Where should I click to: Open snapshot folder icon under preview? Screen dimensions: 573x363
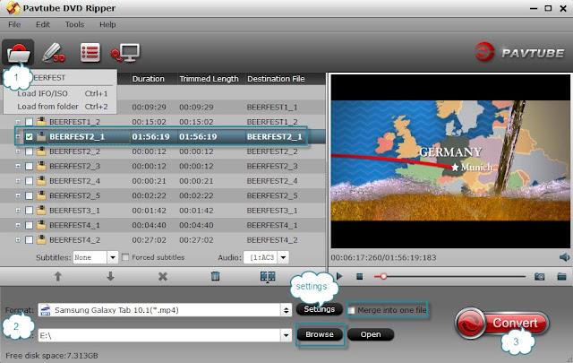pos(561,277)
